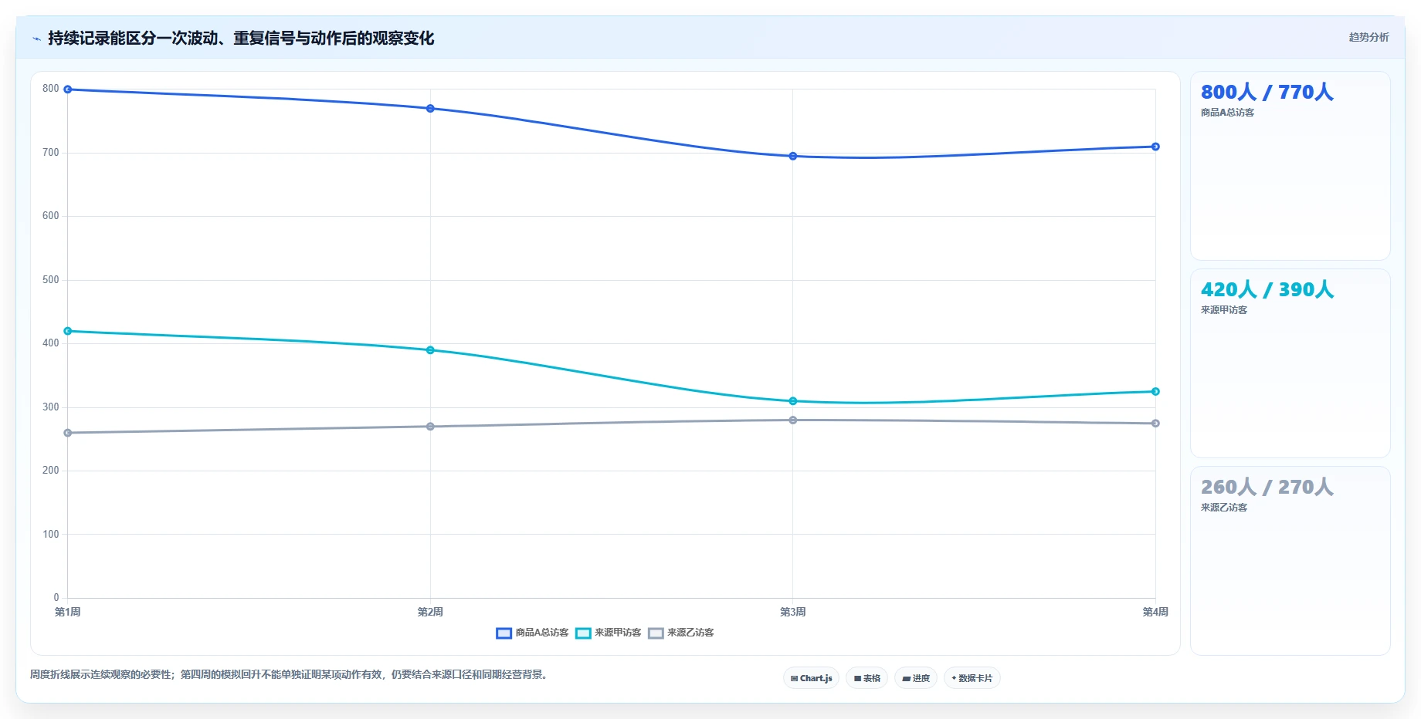Select the 来源甲访客 point at 第4周
This screenshot has width=1421, height=719.
(1155, 391)
